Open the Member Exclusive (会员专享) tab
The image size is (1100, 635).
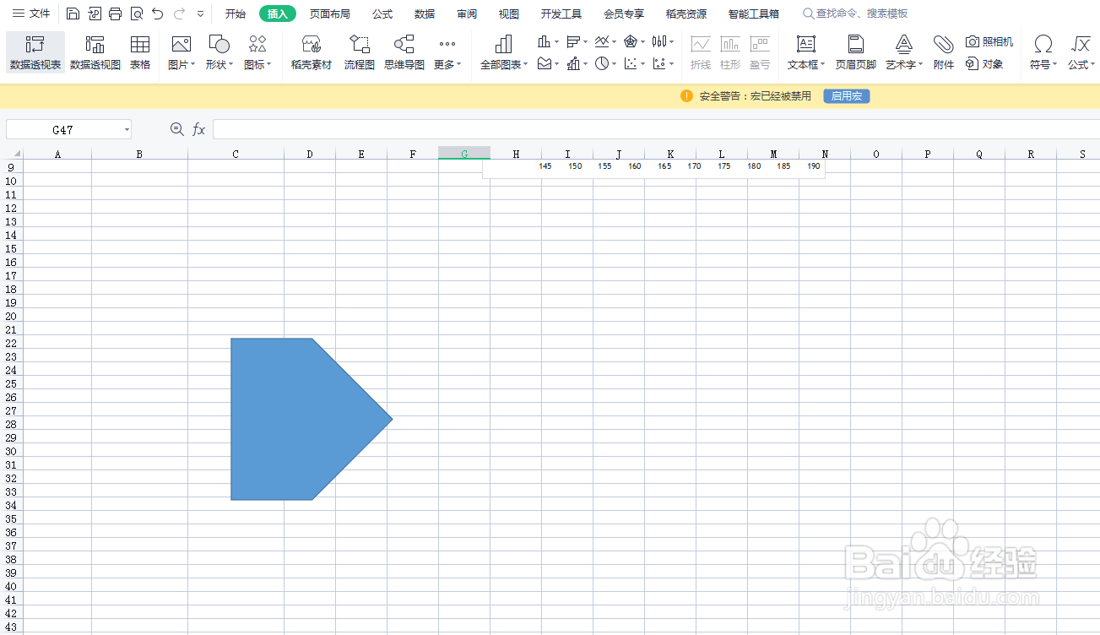[x=624, y=14]
